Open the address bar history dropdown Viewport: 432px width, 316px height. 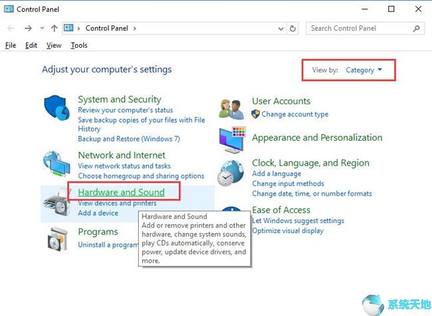coord(280,29)
